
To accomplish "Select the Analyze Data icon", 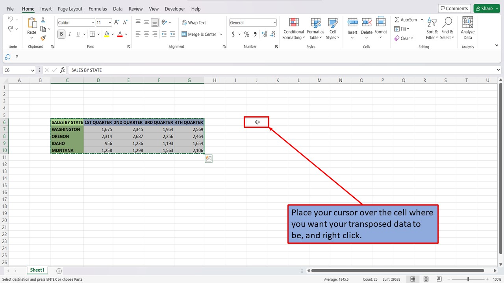I will 467,28.
